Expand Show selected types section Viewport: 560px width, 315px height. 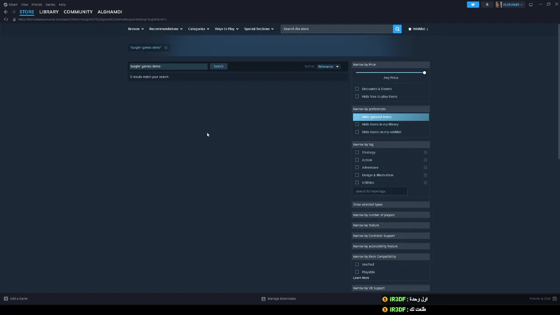click(x=391, y=204)
